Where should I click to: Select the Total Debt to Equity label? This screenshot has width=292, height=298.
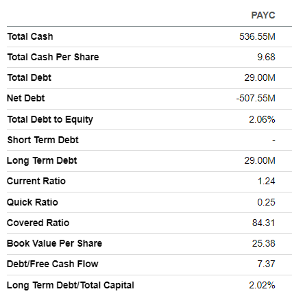coord(50,119)
